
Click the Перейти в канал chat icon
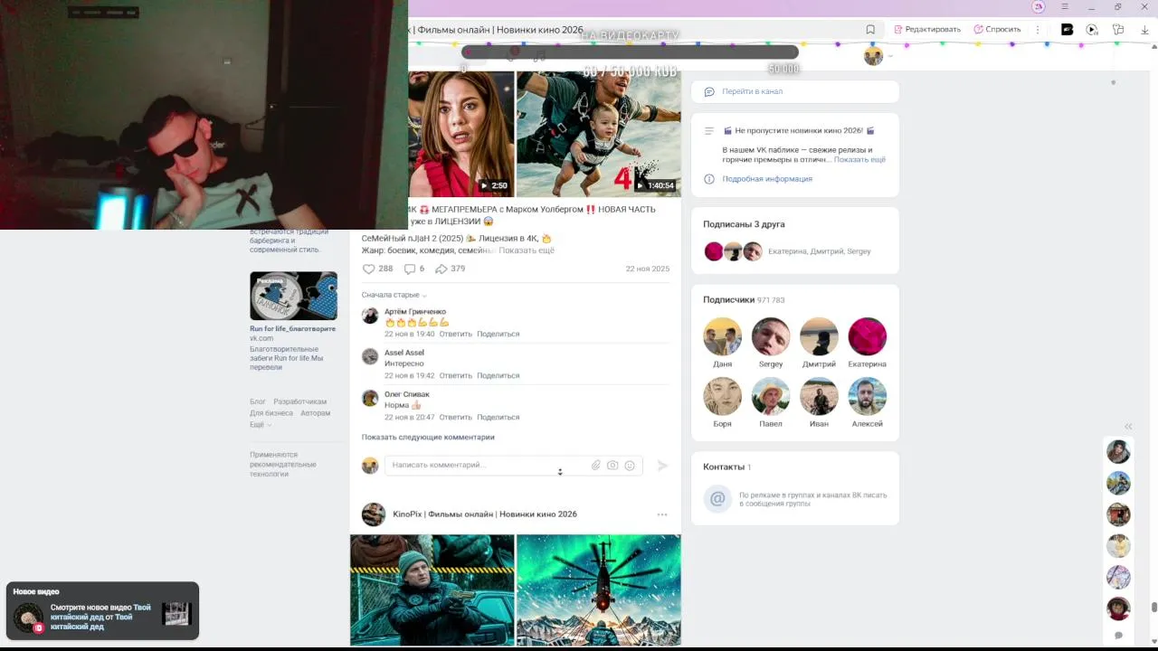click(x=709, y=91)
